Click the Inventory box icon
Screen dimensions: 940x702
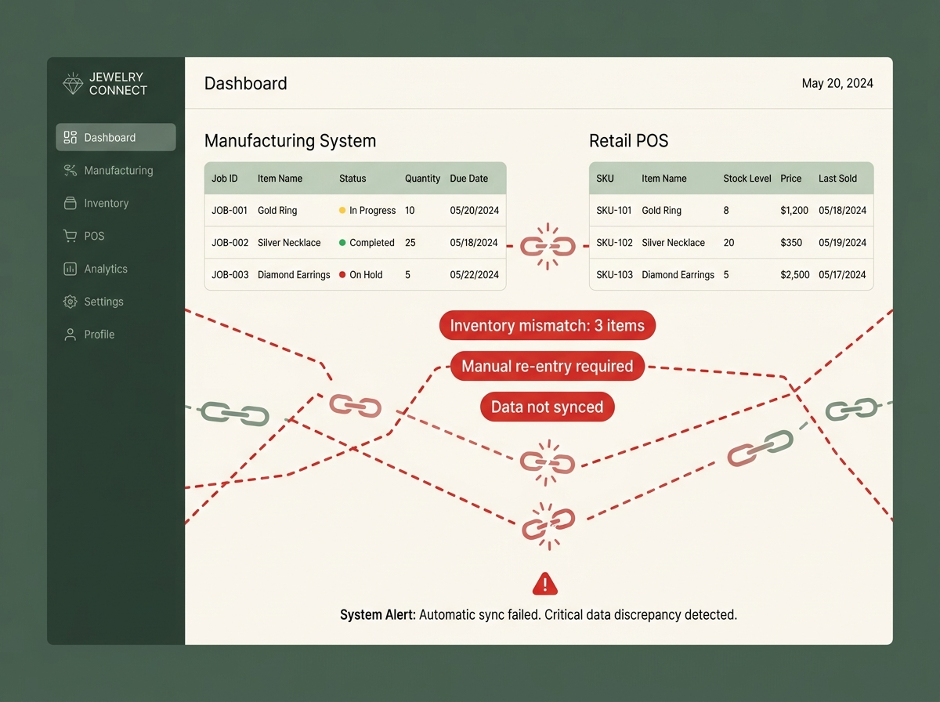[x=70, y=203]
